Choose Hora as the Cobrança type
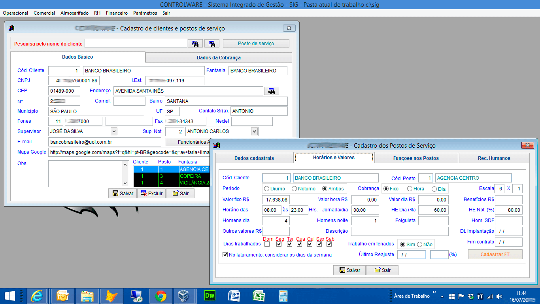 click(x=410, y=189)
